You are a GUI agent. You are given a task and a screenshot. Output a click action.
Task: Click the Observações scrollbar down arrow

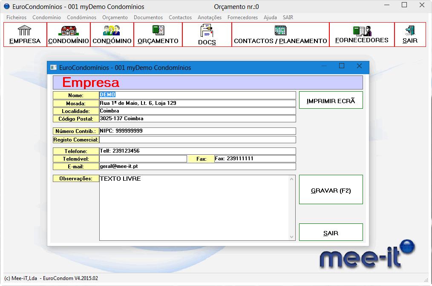click(292, 237)
